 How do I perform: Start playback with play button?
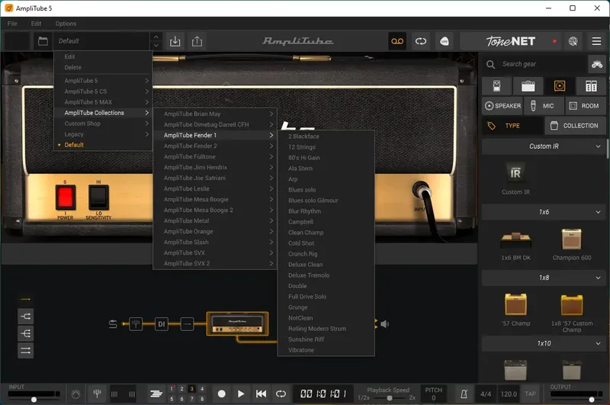[x=241, y=394]
